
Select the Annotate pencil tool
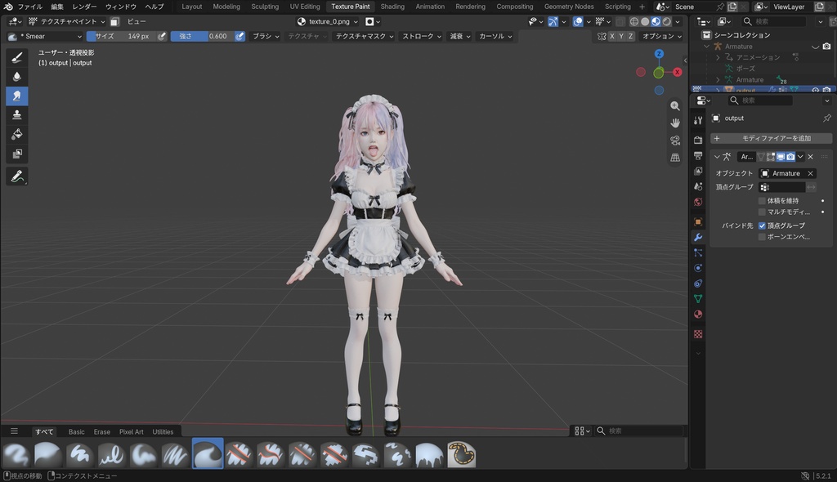point(17,176)
